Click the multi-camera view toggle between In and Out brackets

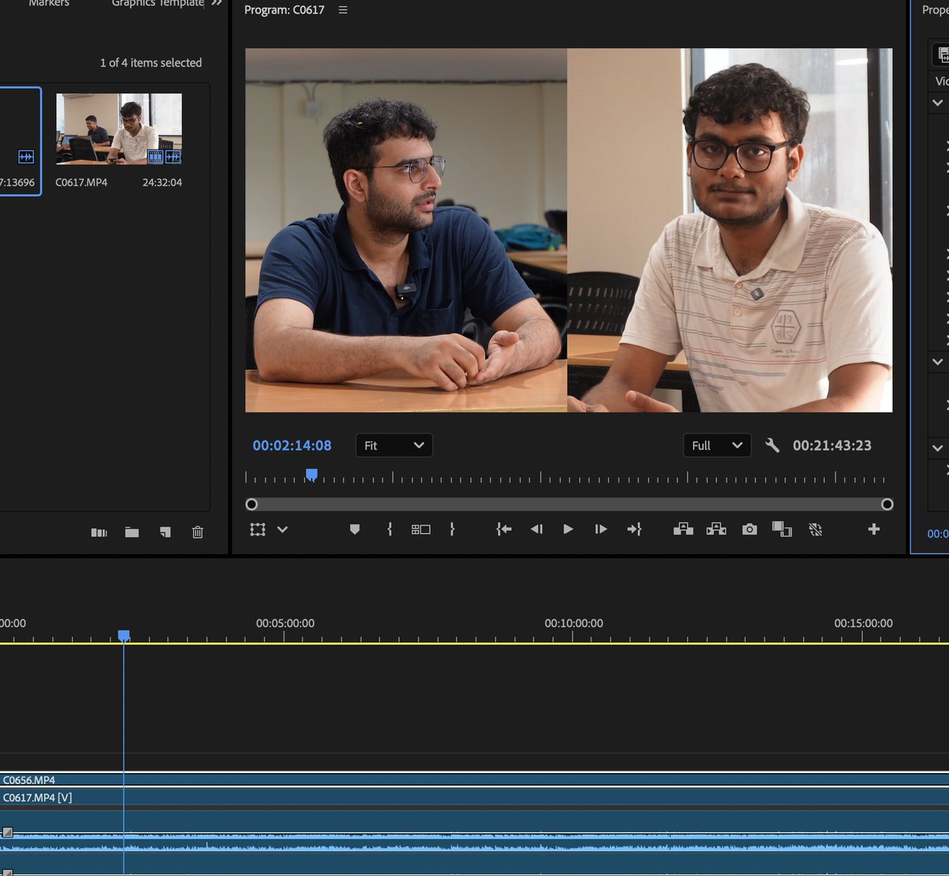pyautogui.click(x=420, y=529)
